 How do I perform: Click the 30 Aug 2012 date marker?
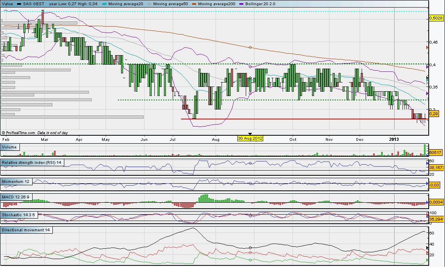250,138
